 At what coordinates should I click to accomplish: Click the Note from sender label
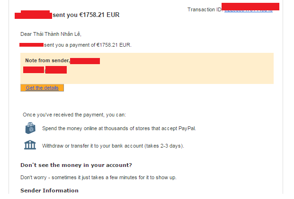coord(47,61)
